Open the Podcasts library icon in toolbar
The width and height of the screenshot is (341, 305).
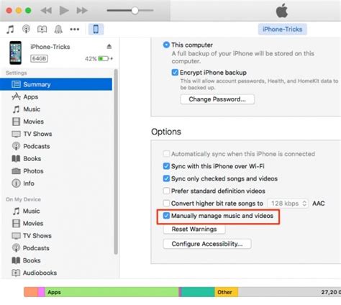26,29
